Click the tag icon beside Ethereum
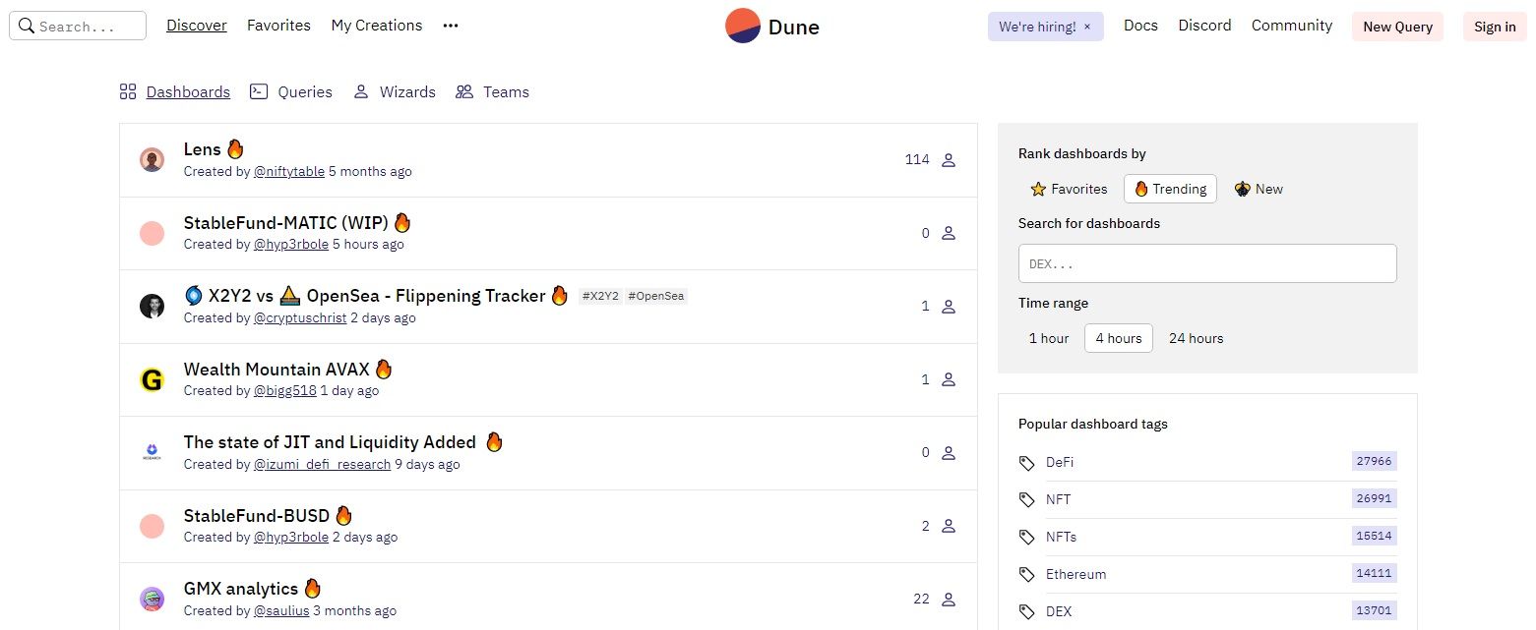 1027,575
